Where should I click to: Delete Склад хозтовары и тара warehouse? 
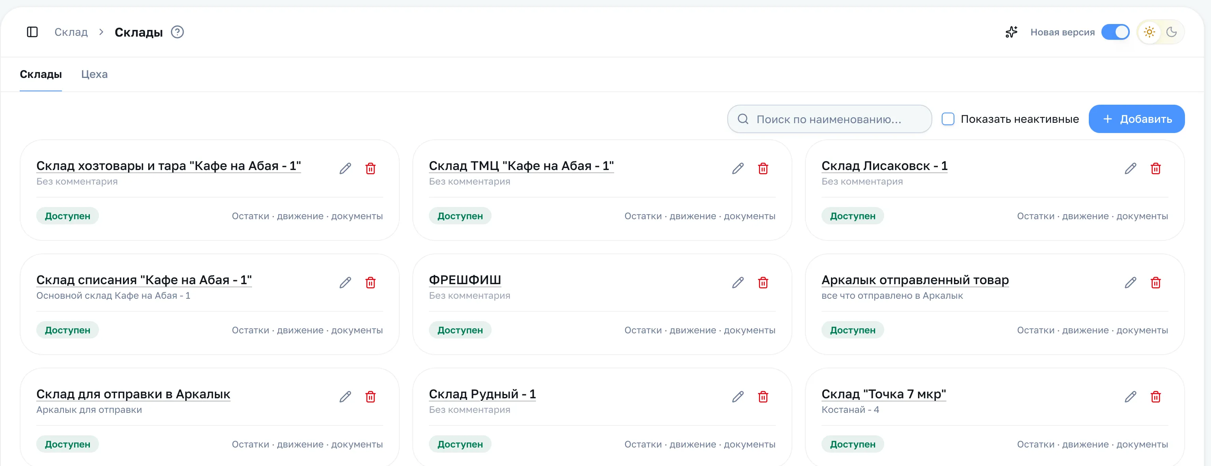coord(371,168)
